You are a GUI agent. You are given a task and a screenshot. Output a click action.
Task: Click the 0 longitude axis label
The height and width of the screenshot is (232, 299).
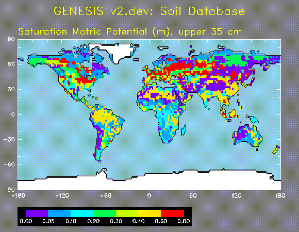pyautogui.click(x=149, y=195)
